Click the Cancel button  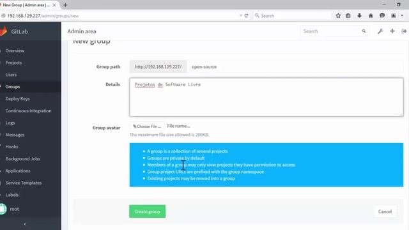pos(385,211)
